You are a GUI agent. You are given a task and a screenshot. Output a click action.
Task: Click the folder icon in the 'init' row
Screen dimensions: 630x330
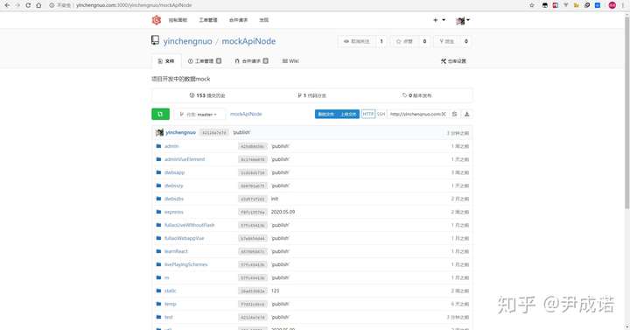pyautogui.click(x=158, y=199)
